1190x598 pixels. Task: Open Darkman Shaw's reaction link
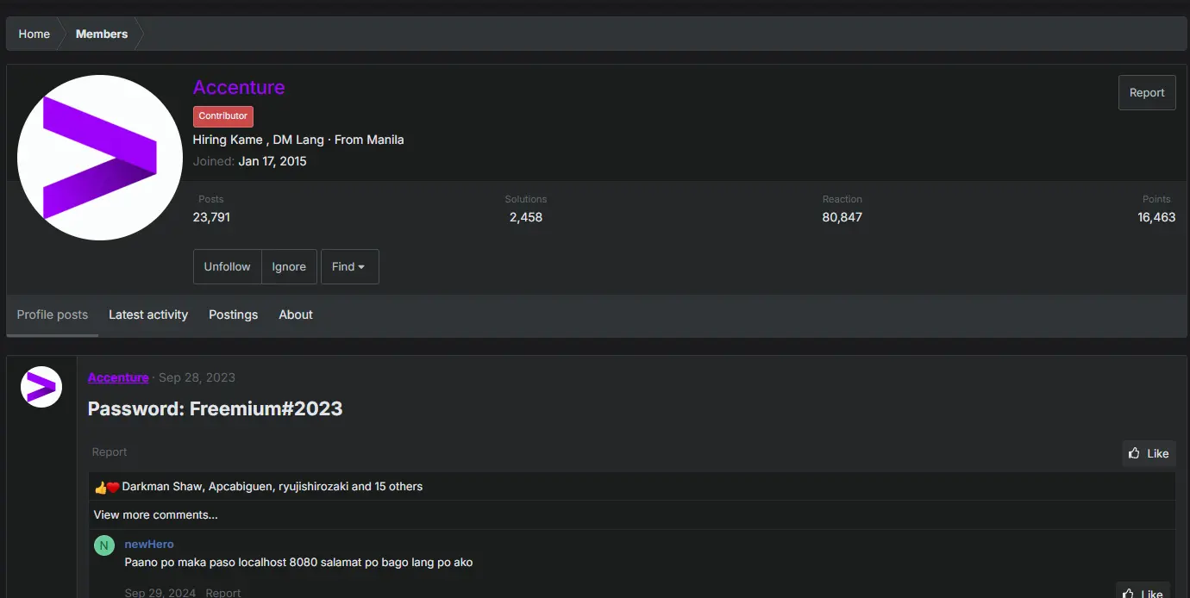(163, 487)
